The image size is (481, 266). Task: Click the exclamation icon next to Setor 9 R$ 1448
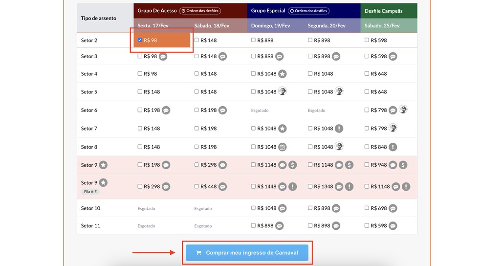pyautogui.click(x=293, y=186)
